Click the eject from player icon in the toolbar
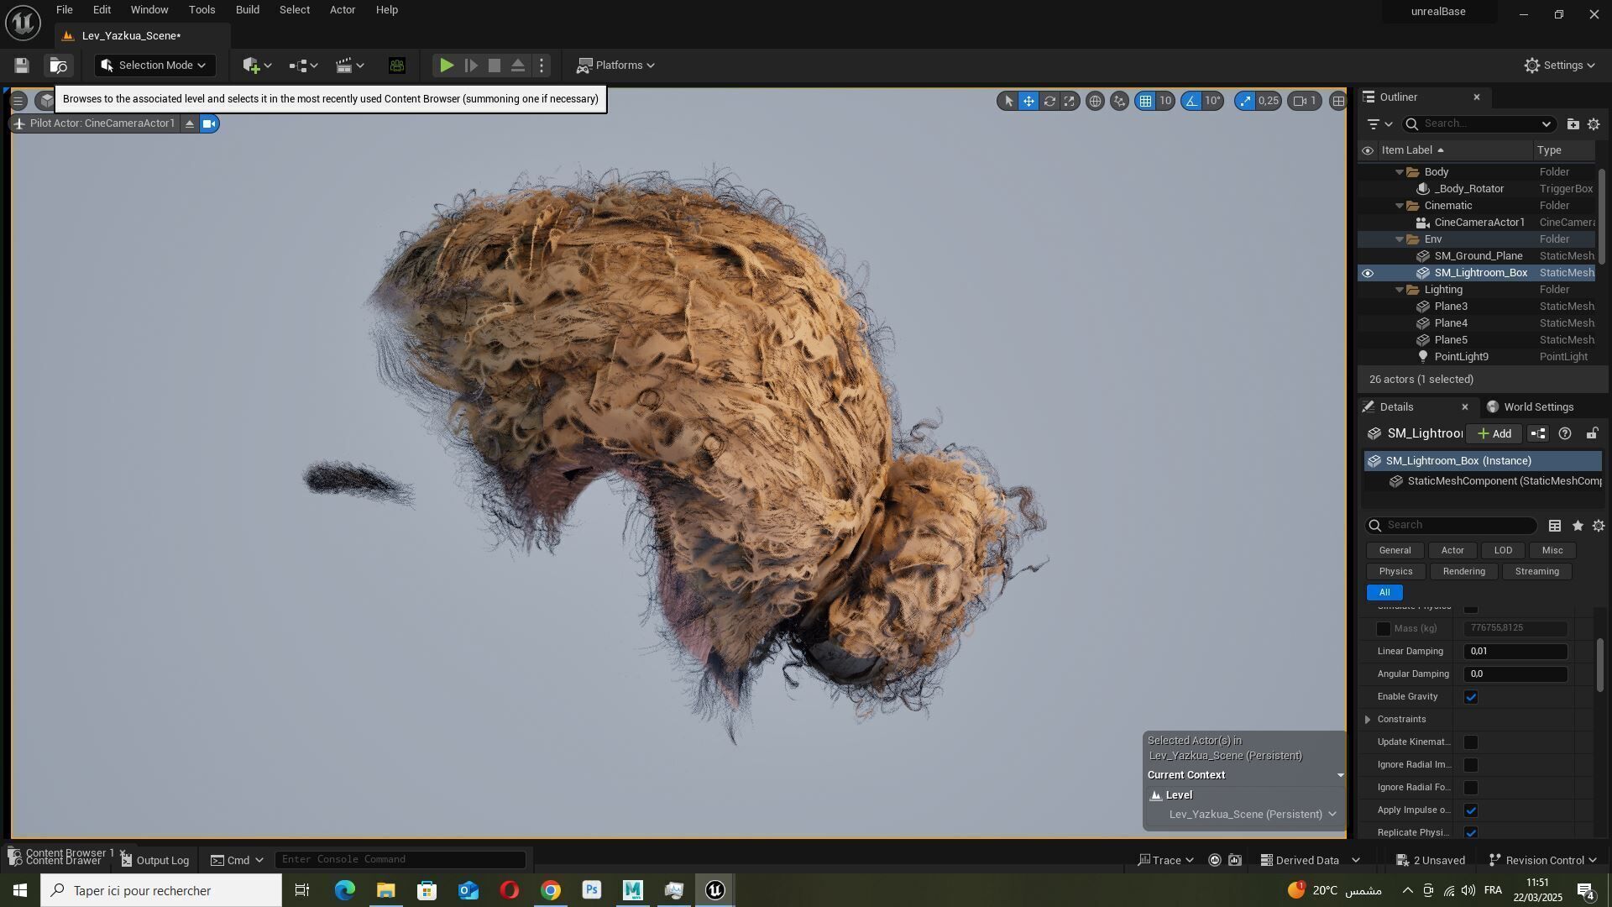The image size is (1612, 907). click(x=518, y=66)
